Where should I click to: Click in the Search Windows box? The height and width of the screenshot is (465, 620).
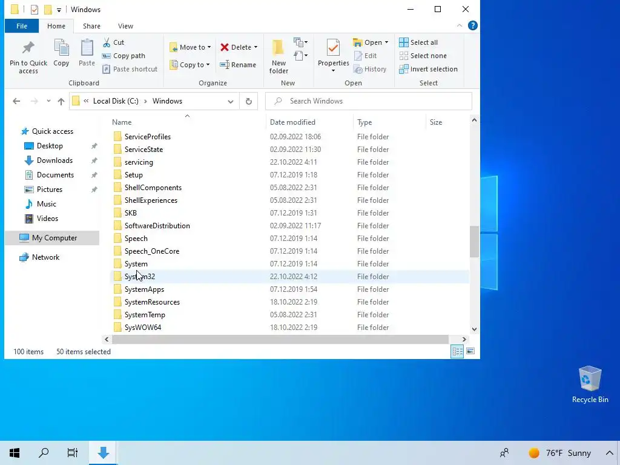click(x=369, y=101)
